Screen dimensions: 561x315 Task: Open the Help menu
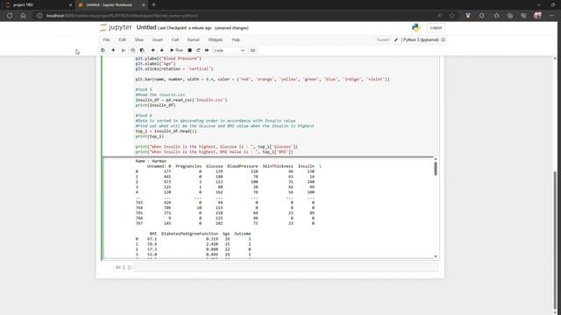click(x=236, y=40)
